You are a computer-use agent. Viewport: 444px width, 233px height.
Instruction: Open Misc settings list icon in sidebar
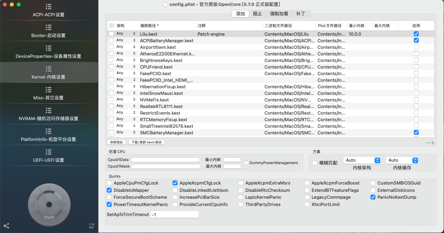[x=49, y=90]
